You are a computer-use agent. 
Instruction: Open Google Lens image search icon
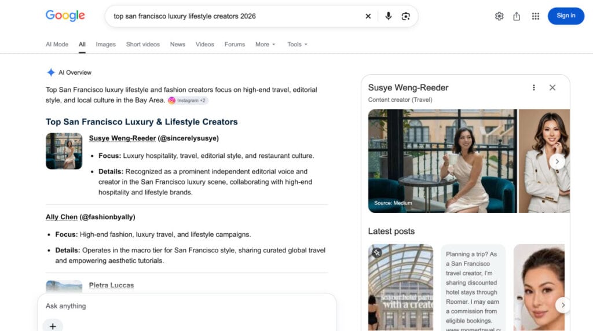(x=406, y=16)
